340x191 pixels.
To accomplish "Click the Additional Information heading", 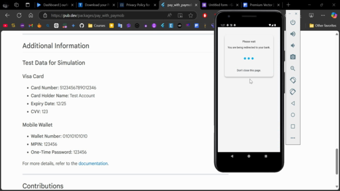I will pyautogui.click(x=56, y=46).
